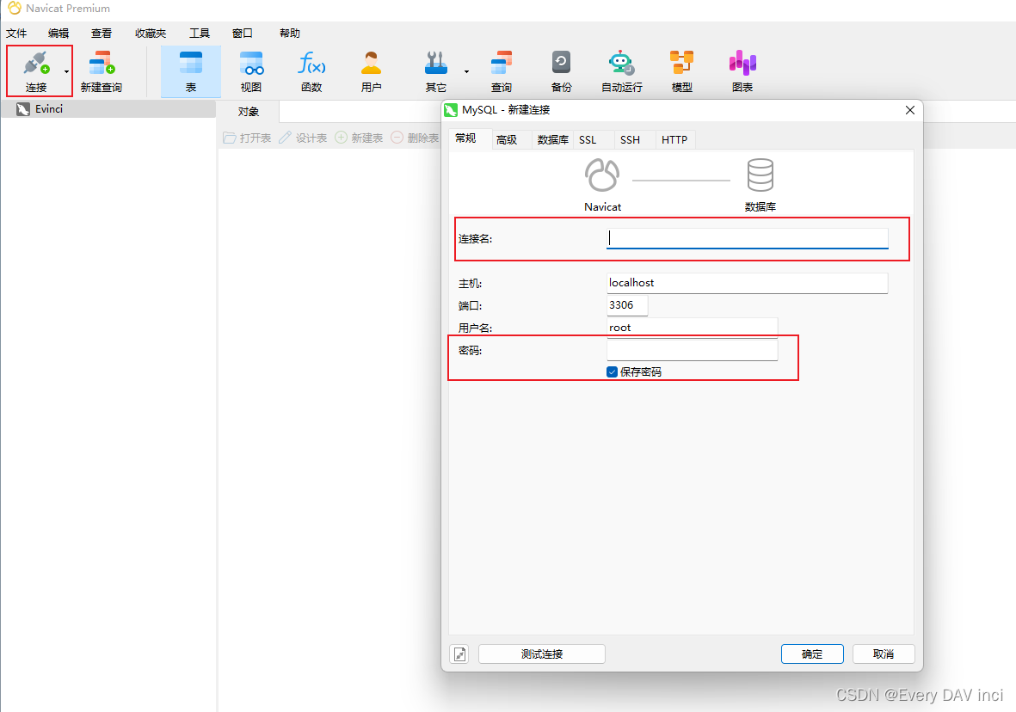Open the Query (查询) toolbar icon

pos(501,64)
